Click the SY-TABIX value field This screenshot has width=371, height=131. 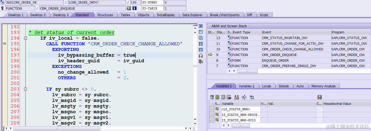point(175,8)
